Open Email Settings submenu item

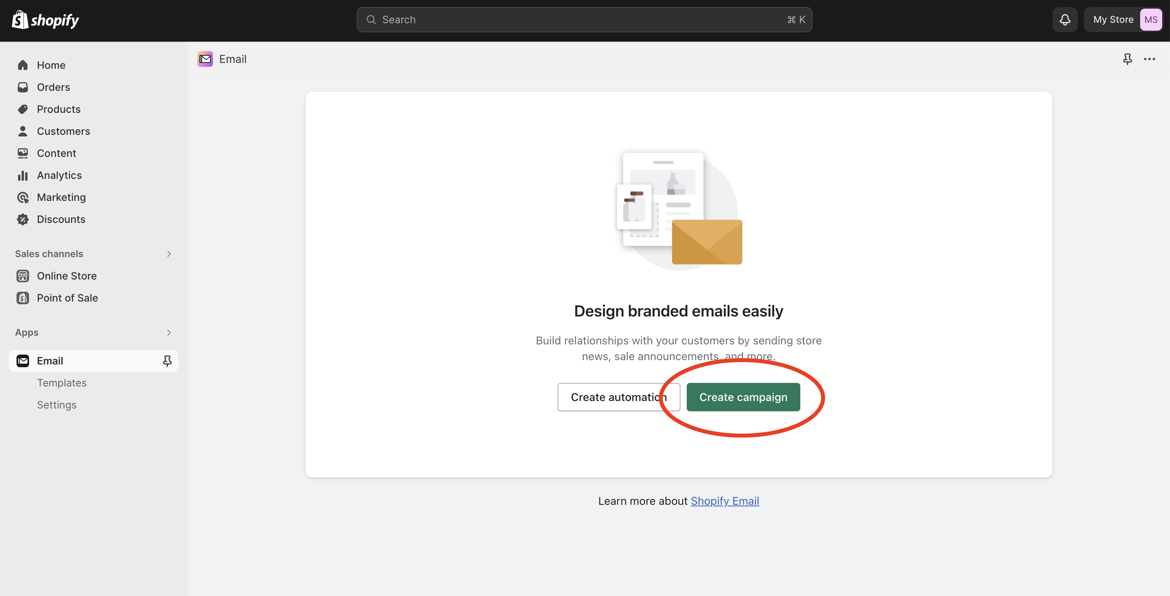(x=57, y=405)
